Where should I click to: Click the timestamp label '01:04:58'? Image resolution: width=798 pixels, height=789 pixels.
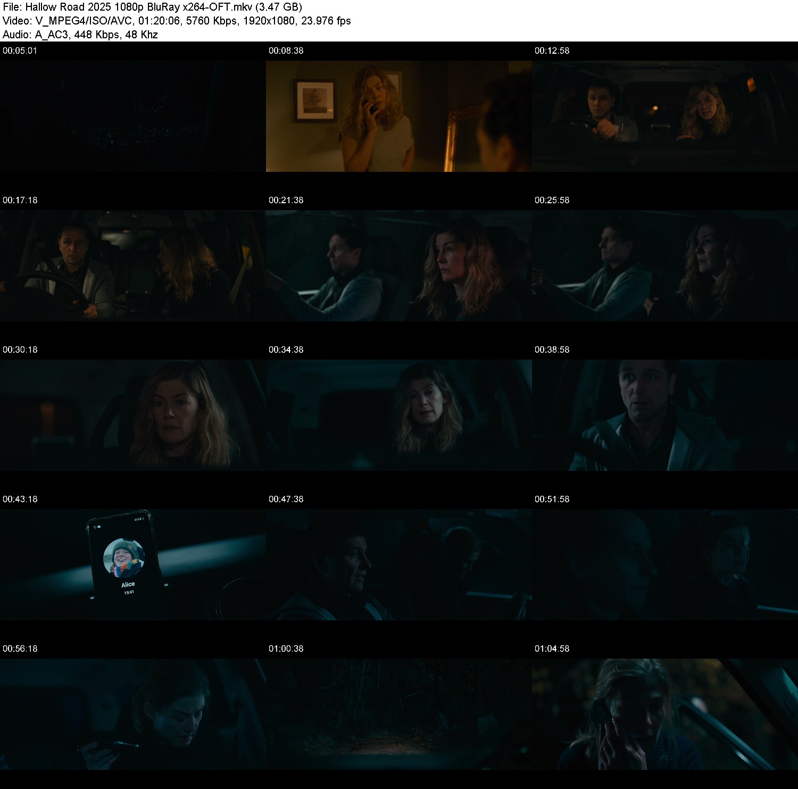coord(552,649)
